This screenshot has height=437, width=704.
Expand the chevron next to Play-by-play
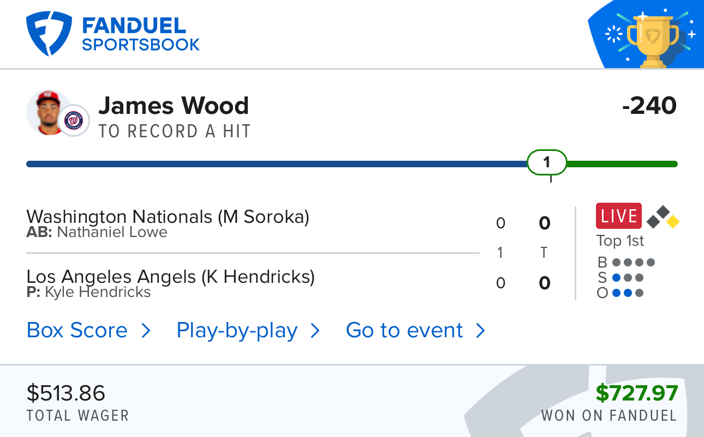315,331
